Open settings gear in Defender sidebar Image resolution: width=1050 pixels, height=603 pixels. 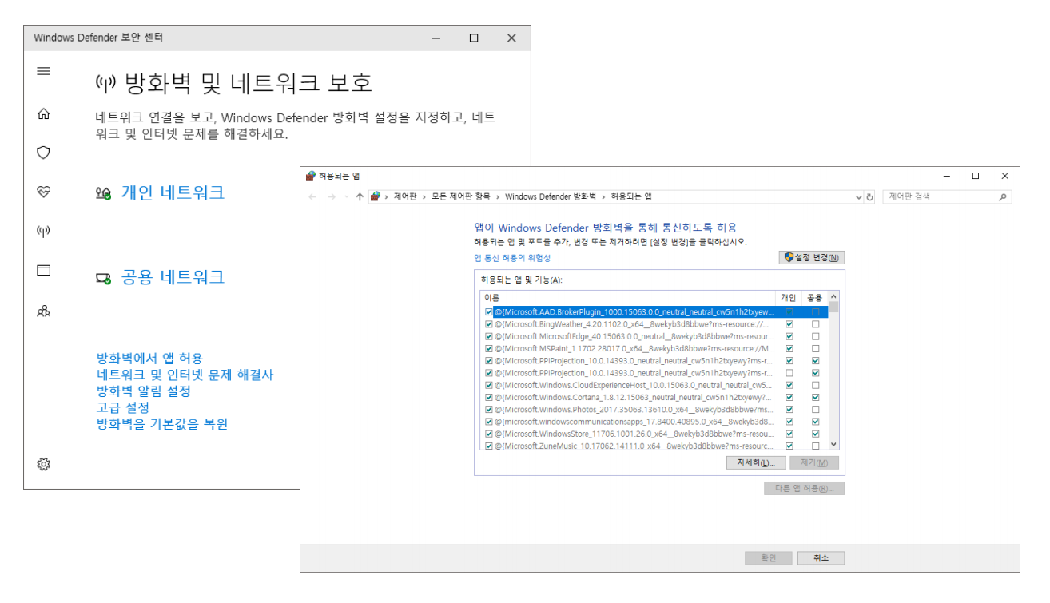(44, 464)
